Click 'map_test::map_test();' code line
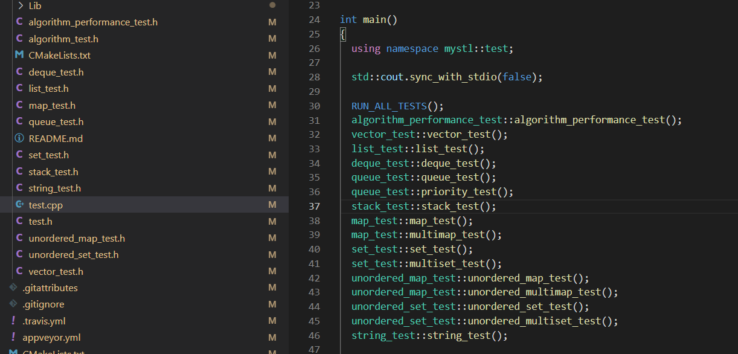The height and width of the screenshot is (354, 738). (412, 221)
